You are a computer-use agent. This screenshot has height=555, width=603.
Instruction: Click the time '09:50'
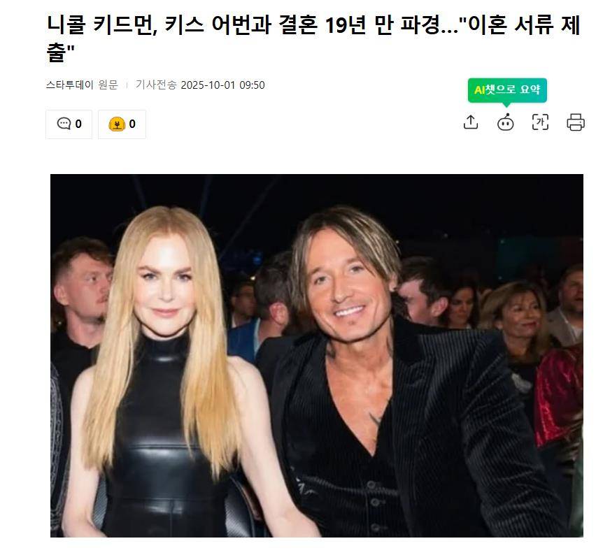pos(252,85)
